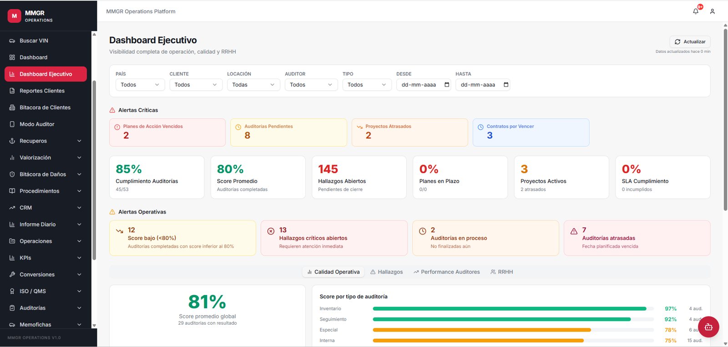
Task: Click '29 auditorías con resultado' text
Action: (207, 323)
